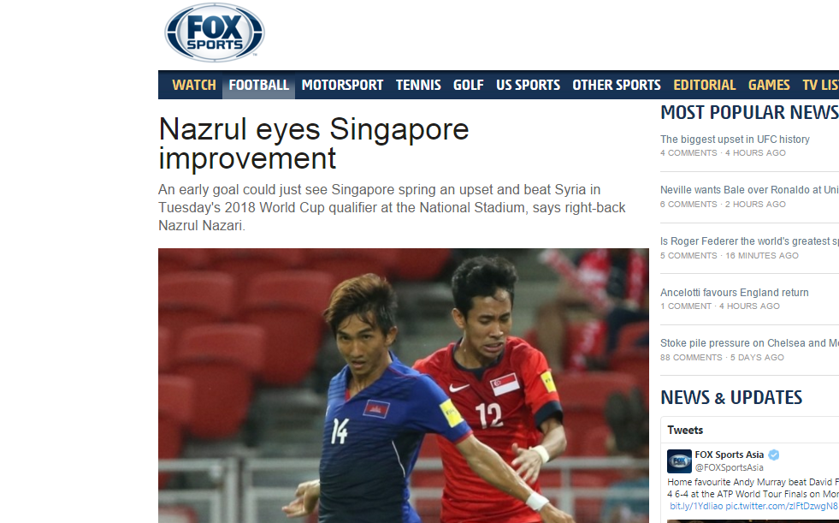This screenshot has height=523, width=839.
Task: Read 'The biggest upset in UFC history'
Action: pos(735,140)
